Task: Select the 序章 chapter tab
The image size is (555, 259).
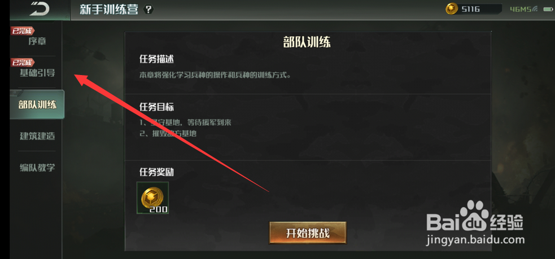Action: point(37,41)
